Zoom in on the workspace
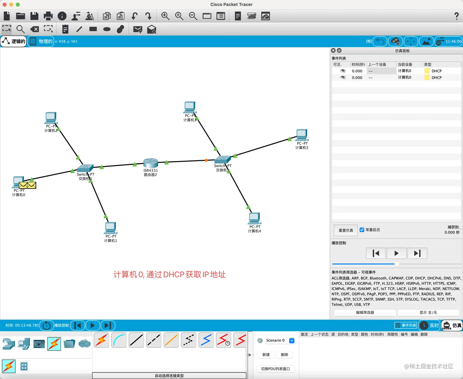This screenshot has width=463, height=379. click(x=165, y=16)
